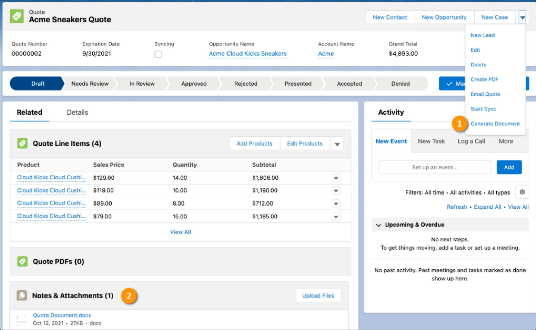Click the Quote Document.docx file thumbnail

21,320
